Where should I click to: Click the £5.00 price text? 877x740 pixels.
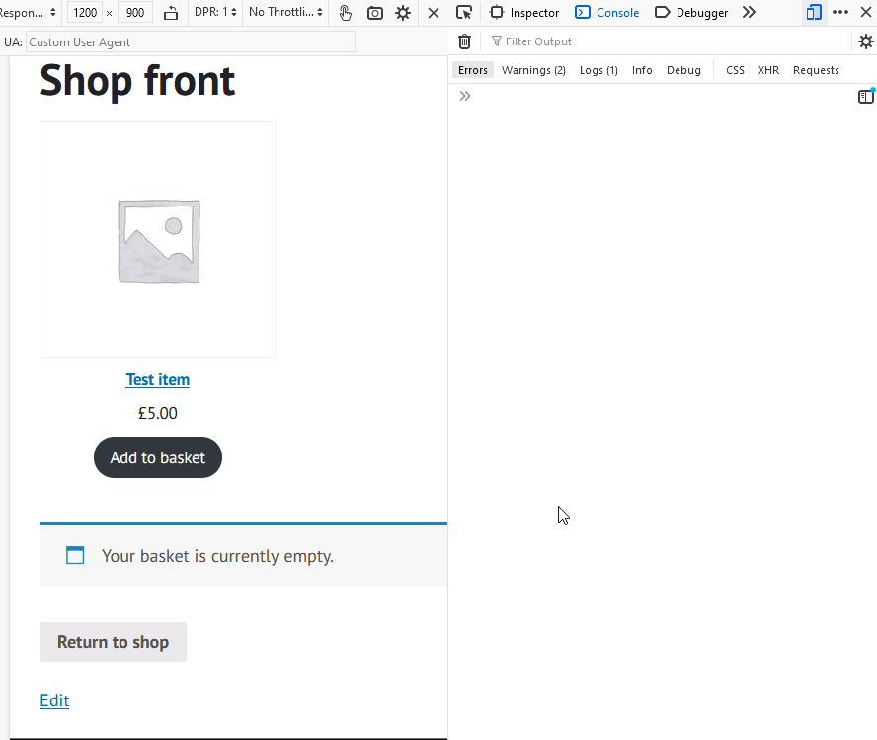pos(158,413)
